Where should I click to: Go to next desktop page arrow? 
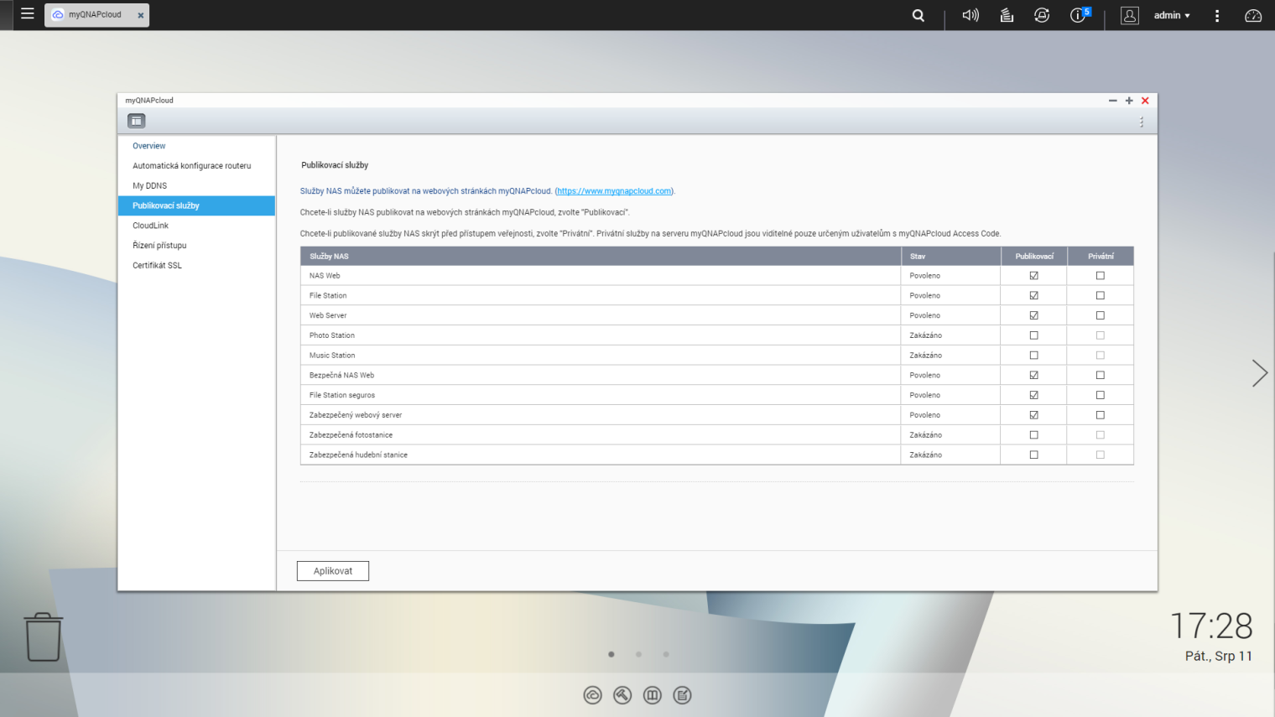click(x=1259, y=373)
